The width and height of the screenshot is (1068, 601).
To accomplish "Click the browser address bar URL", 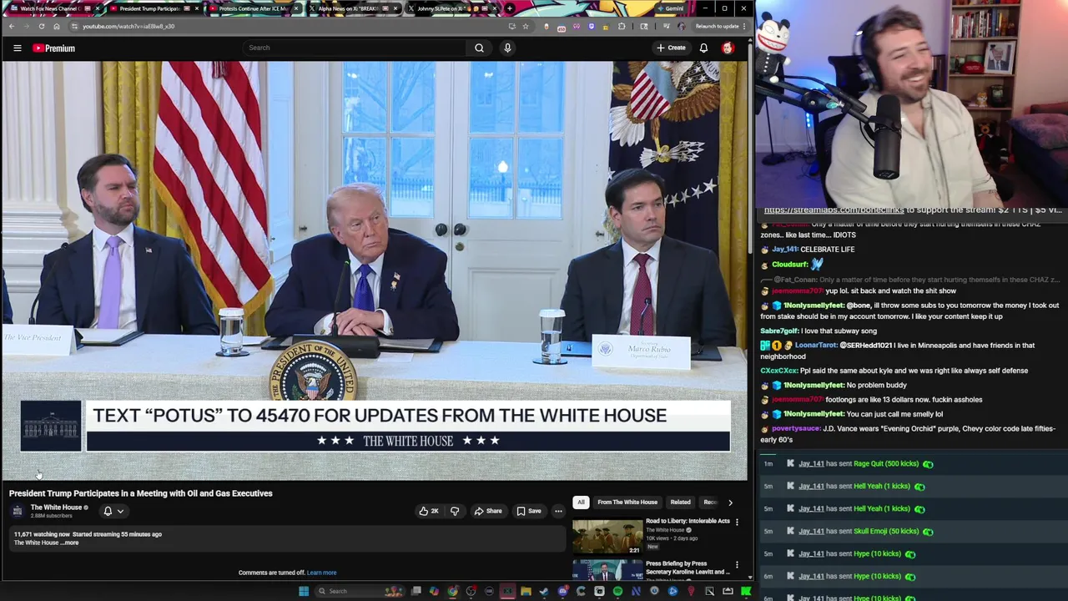I will point(128,26).
